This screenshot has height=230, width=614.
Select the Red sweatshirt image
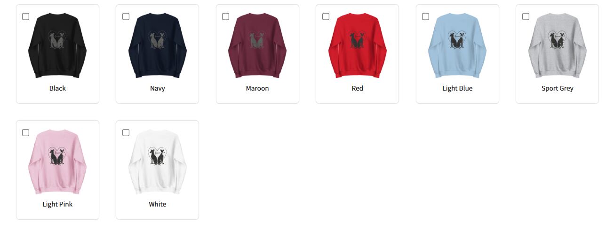coord(358,46)
